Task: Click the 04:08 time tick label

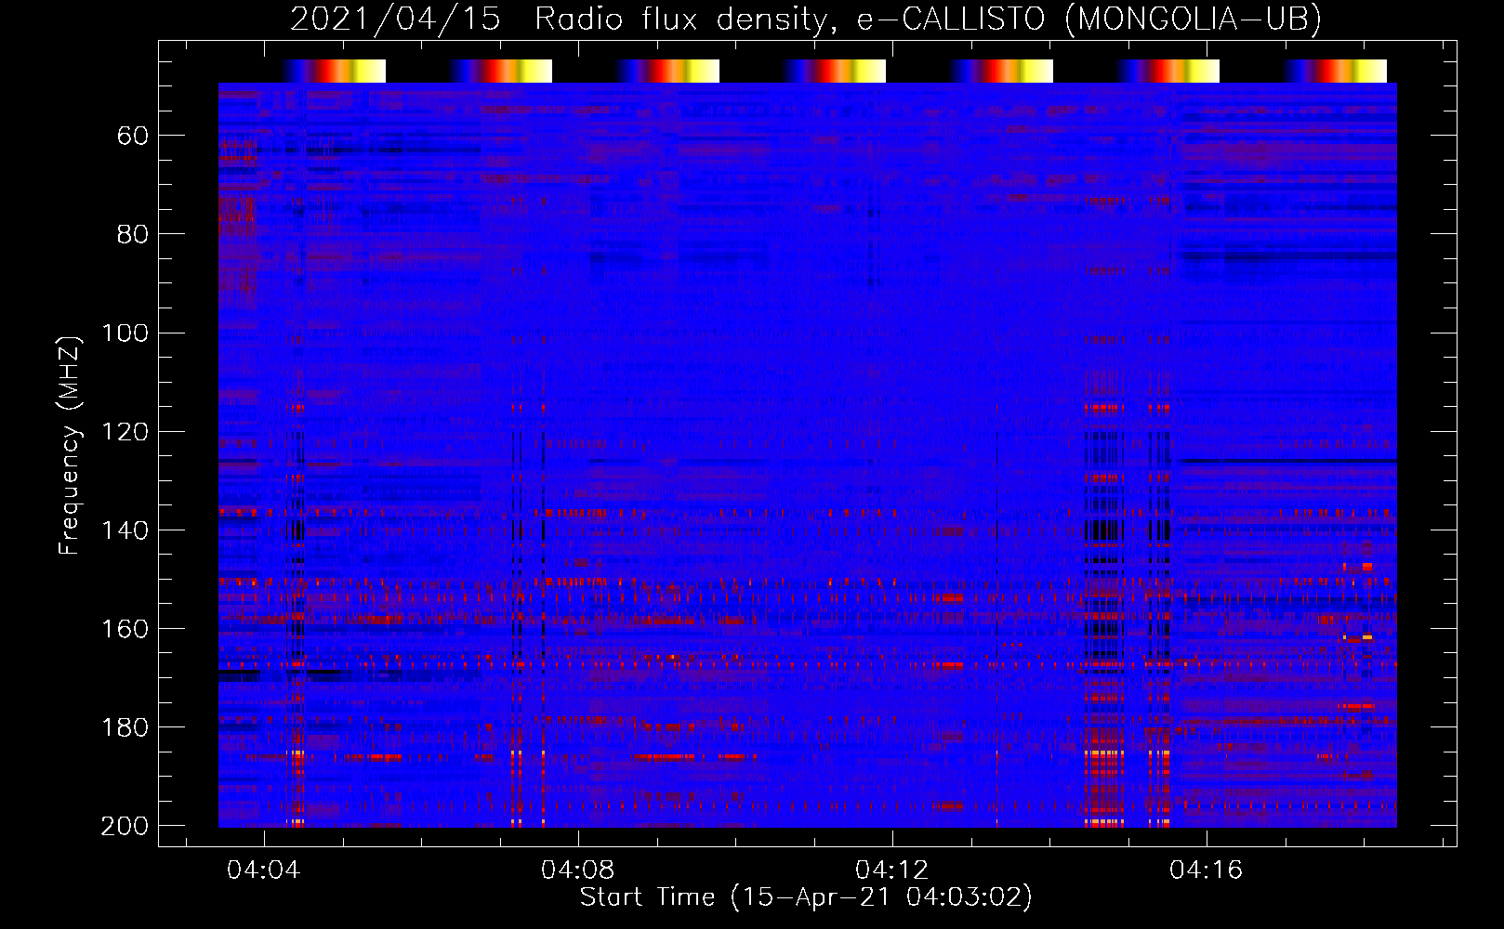Action: click(577, 870)
